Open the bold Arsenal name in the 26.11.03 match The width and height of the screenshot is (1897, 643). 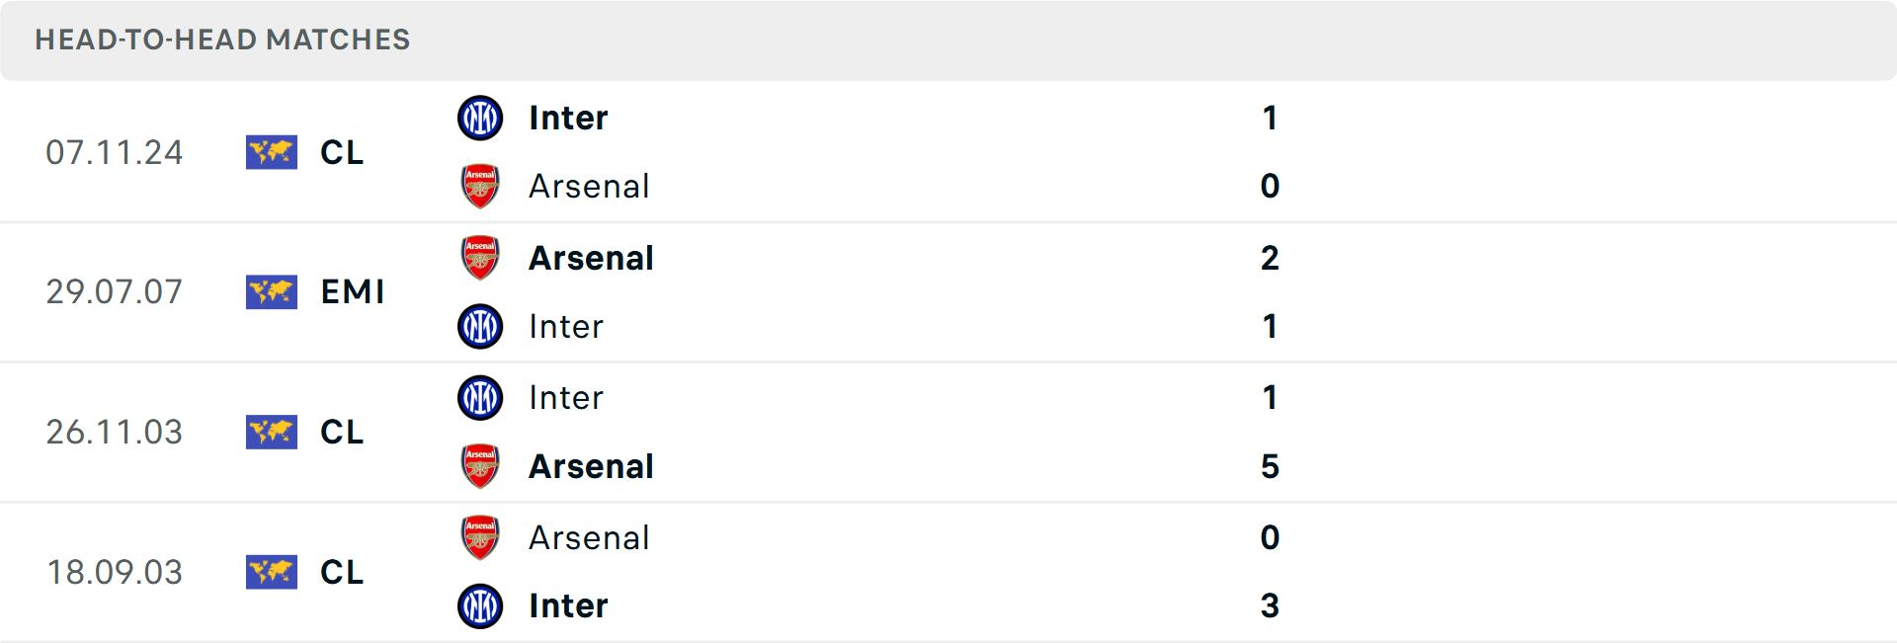tap(591, 466)
